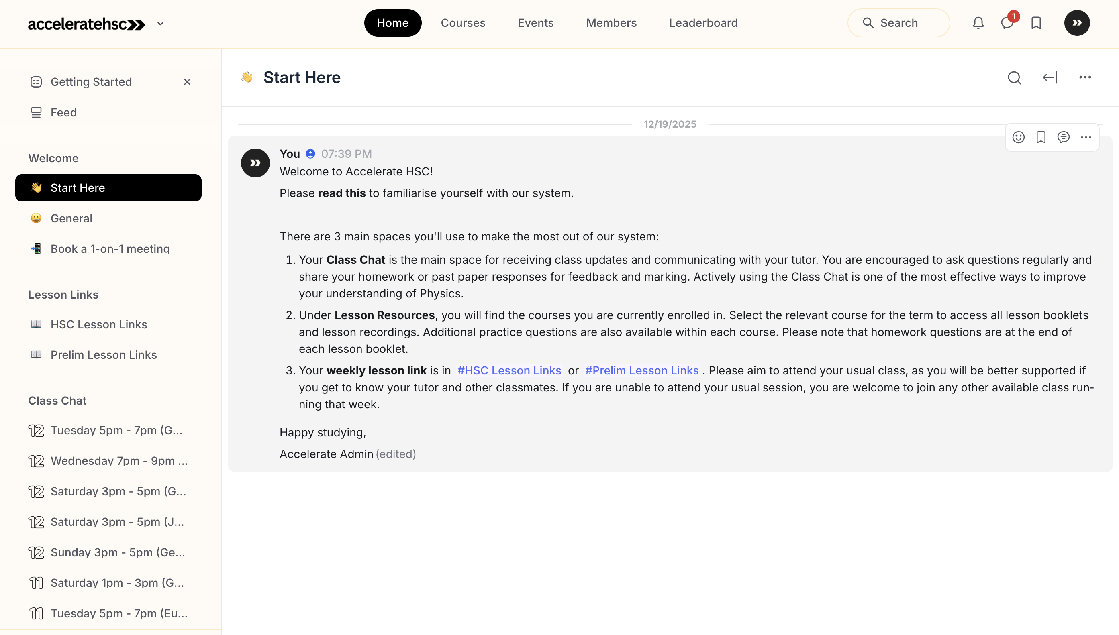This screenshot has width=1119, height=635.
Task: Click the profile avatar in top-right
Action: coord(1077,22)
